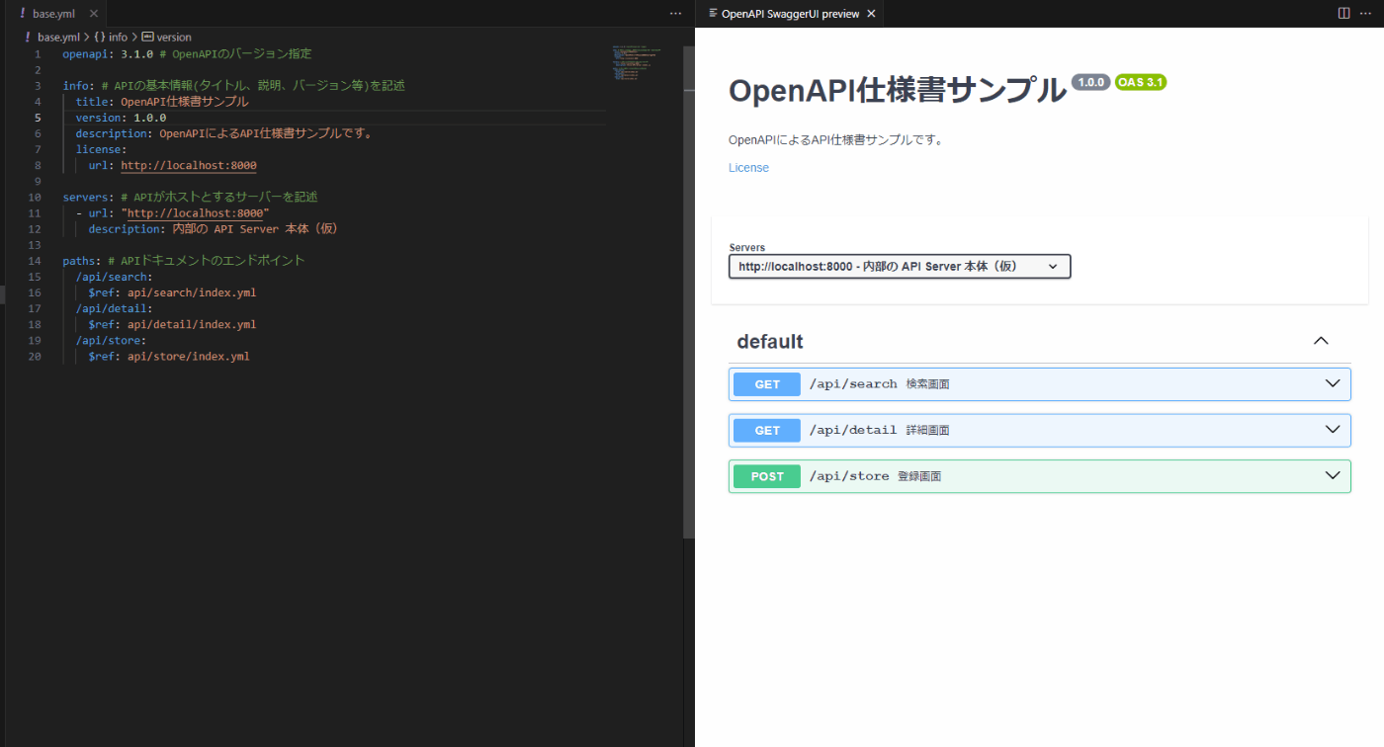Open the License link
Image resolution: width=1384 pixels, height=747 pixels.
(748, 168)
